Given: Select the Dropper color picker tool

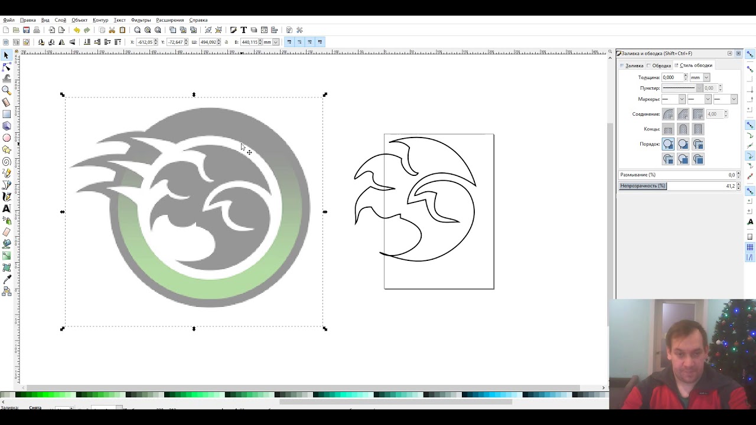Looking at the screenshot, I should pos(6,279).
